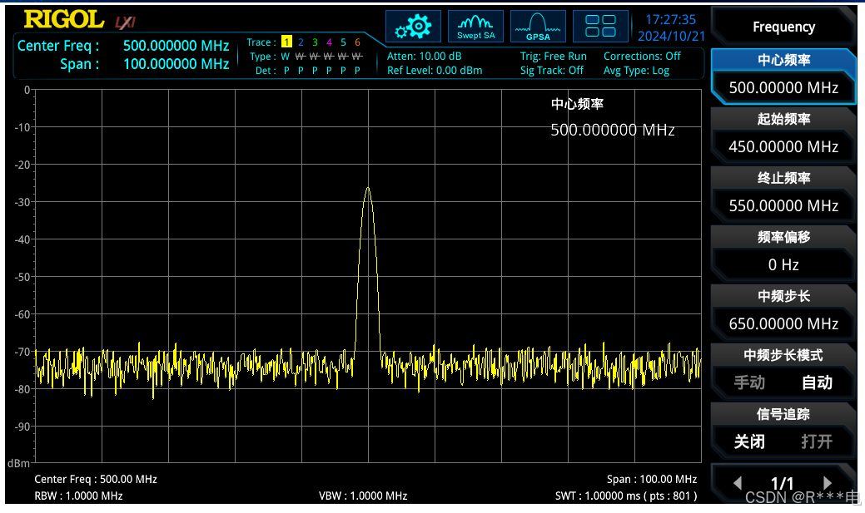Click SWT : 1.00000 ms readout
The height and width of the screenshot is (513, 865).
626,496
